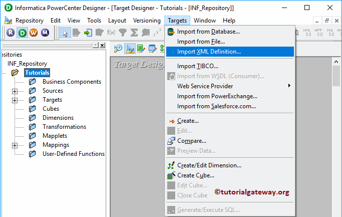Image resolution: width=342 pixels, height=217 pixels.
Task: Restore the inner document window
Action: 326,21
